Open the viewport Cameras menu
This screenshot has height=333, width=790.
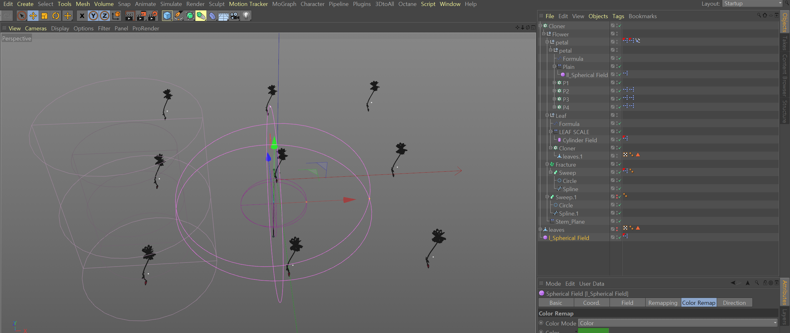pos(36,28)
